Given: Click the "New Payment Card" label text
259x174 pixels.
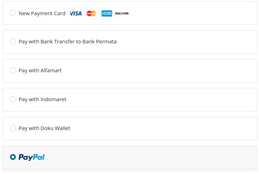Looking at the screenshot, I should point(42,13).
